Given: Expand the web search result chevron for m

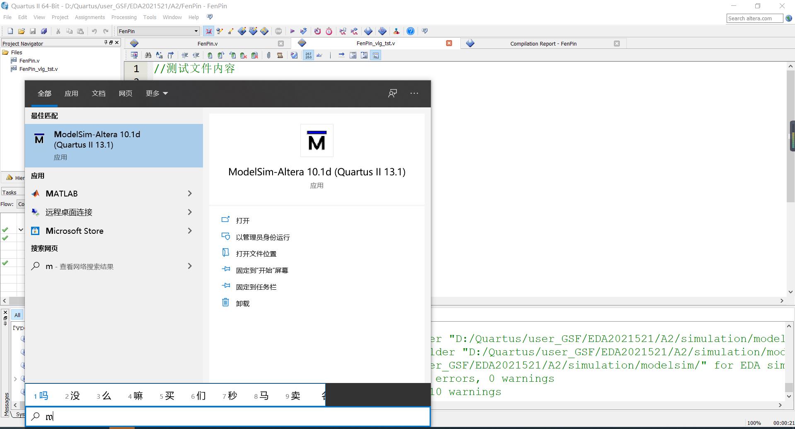Looking at the screenshot, I should point(190,266).
